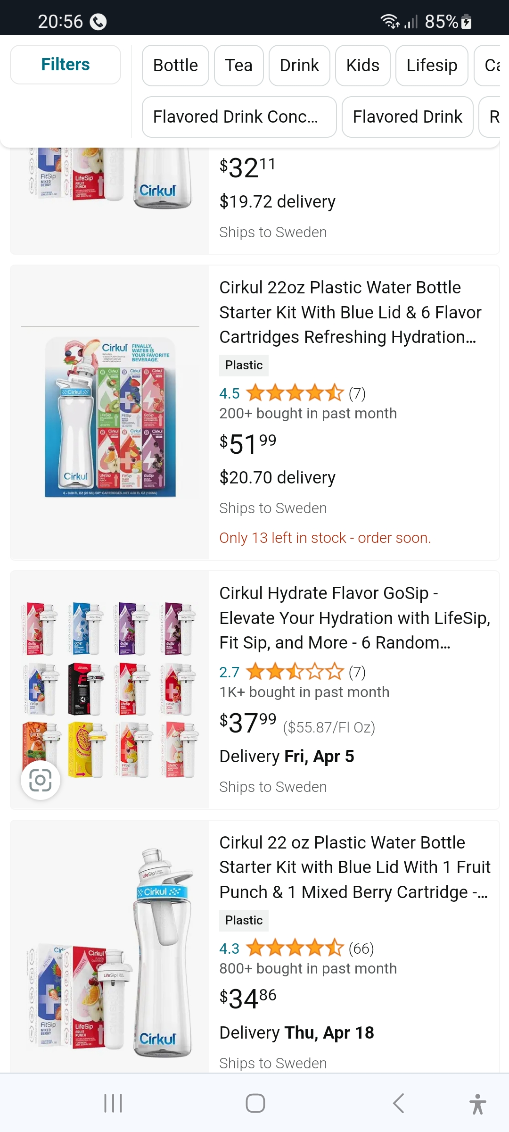The image size is (509, 1132).
Task: Choose the Flavored Drink chip
Action: [407, 117]
